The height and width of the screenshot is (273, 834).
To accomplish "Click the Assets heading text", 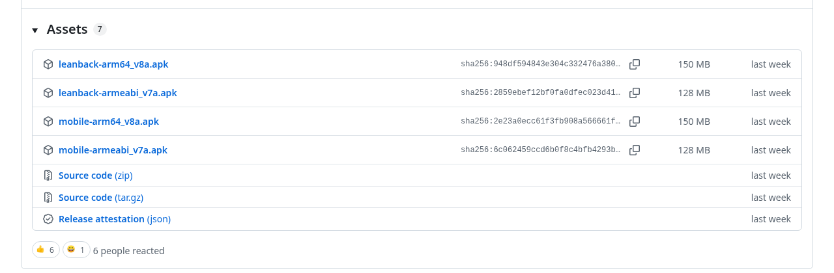I will click(67, 29).
